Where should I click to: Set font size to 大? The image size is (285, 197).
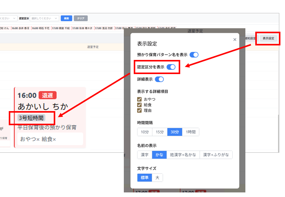tap(157, 178)
